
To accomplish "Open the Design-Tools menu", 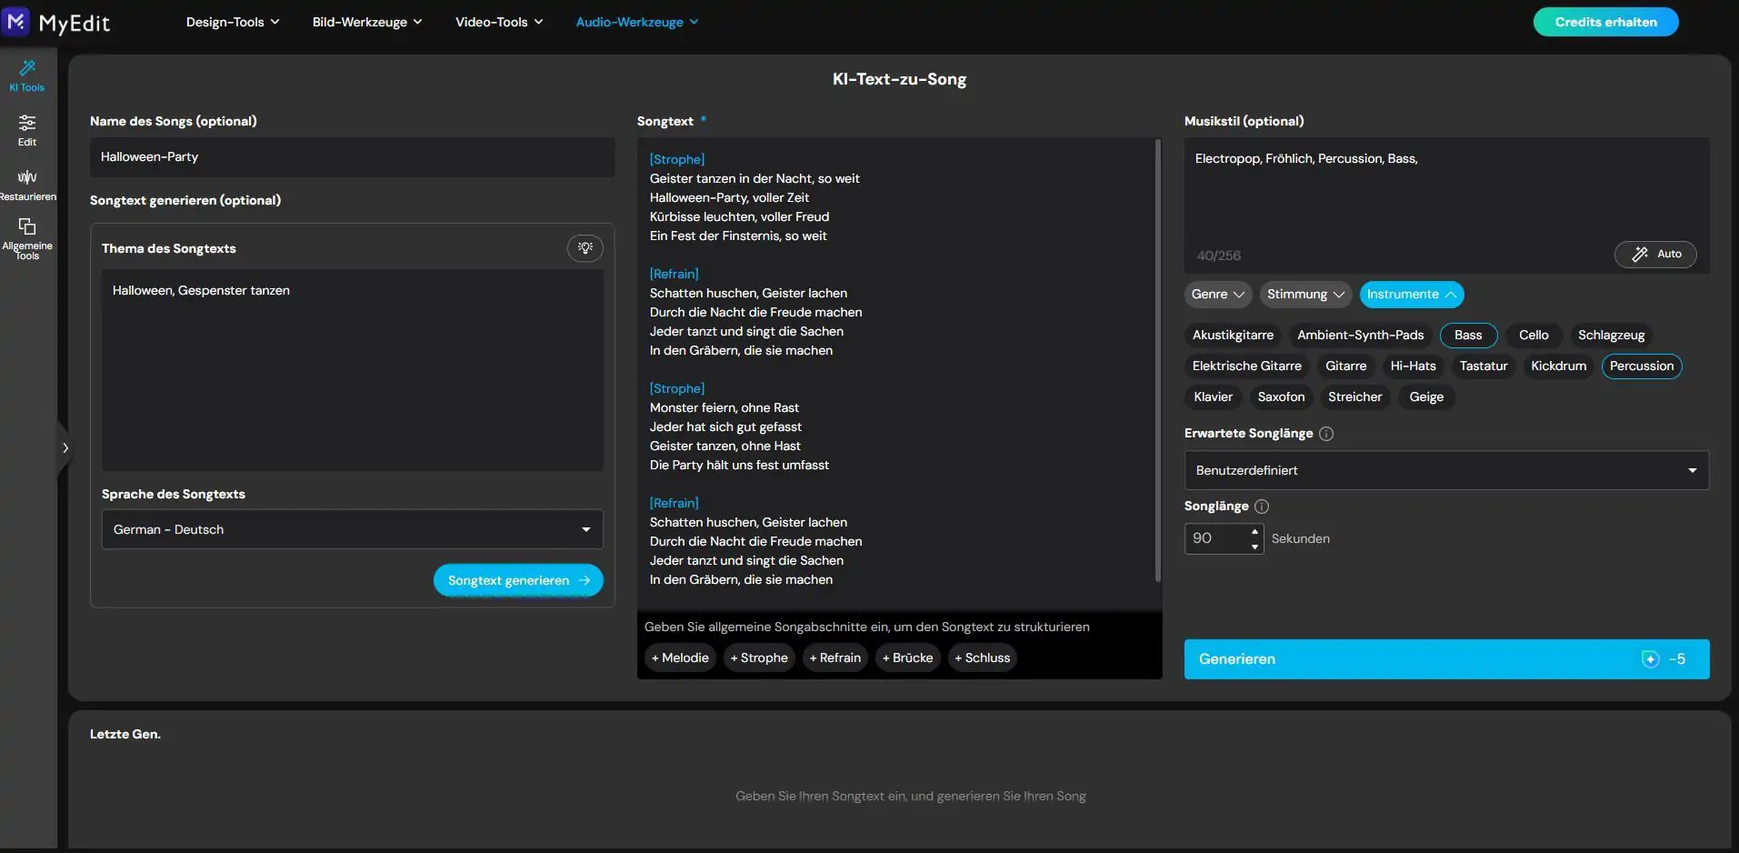I will 232,22.
